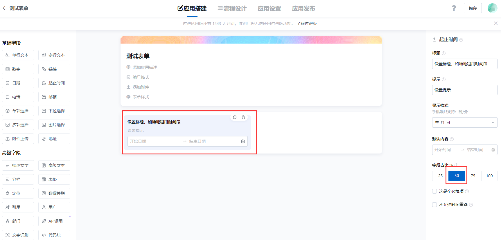This screenshot has height=240, width=501.
Task: Add a 用户 field
Action: click(54, 207)
